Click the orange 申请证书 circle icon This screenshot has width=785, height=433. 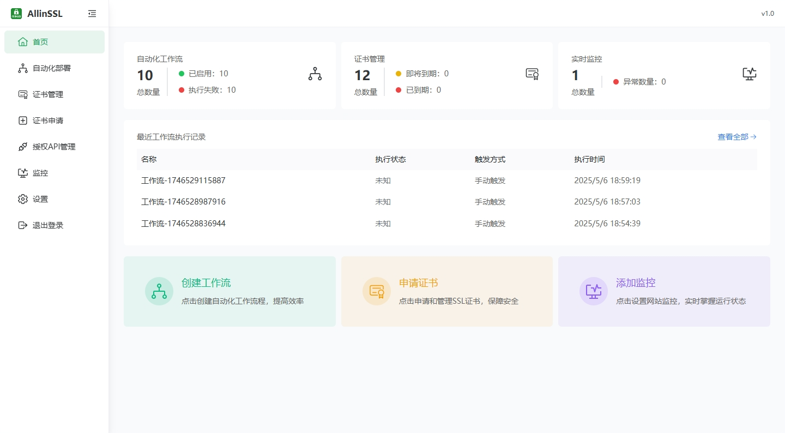[x=376, y=291]
